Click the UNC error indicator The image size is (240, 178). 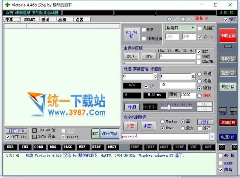click(x=194, y=147)
